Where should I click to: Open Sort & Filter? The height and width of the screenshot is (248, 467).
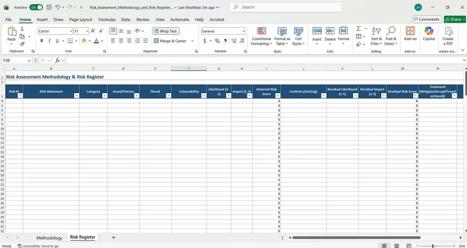coord(376,36)
